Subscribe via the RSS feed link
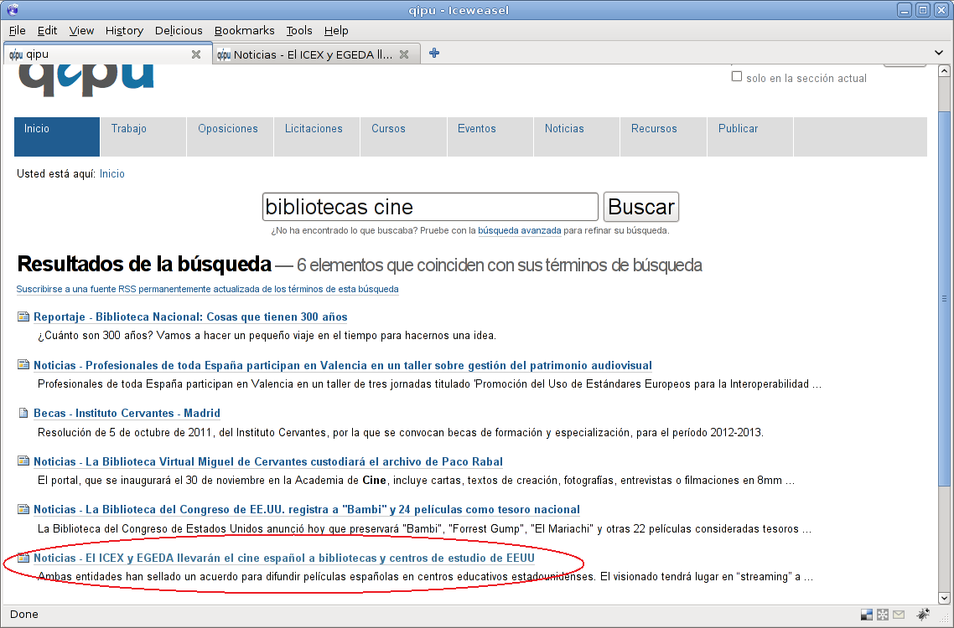The height and width of the screenshot is (628, 954). coord(207,290)
